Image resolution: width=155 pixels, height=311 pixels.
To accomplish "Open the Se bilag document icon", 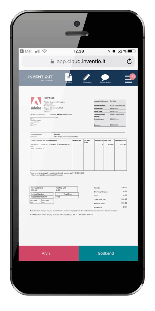I will tap(69, 77).
